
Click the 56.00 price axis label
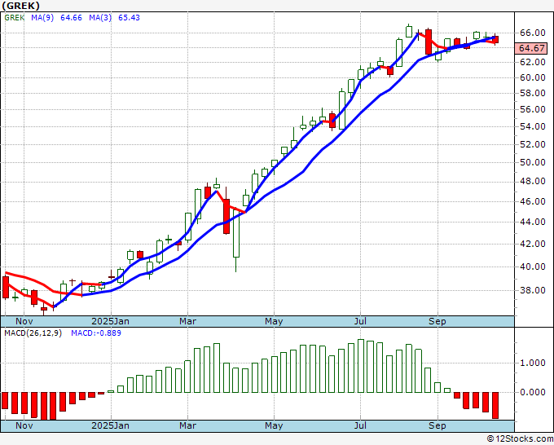533,109
